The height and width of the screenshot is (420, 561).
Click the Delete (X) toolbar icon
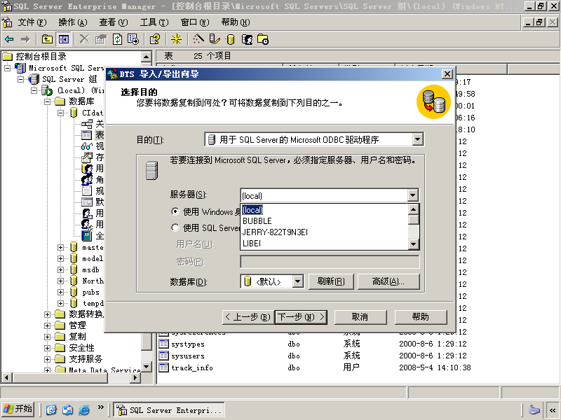(84, 39)
